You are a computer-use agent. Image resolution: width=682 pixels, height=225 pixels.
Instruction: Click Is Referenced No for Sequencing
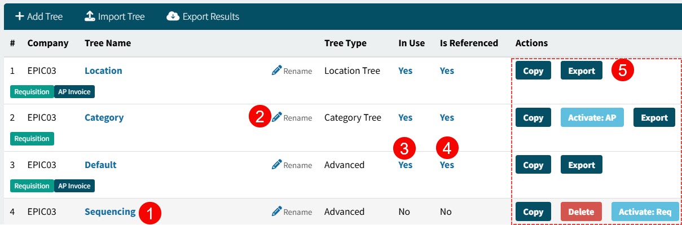click(x=446, y=211)
